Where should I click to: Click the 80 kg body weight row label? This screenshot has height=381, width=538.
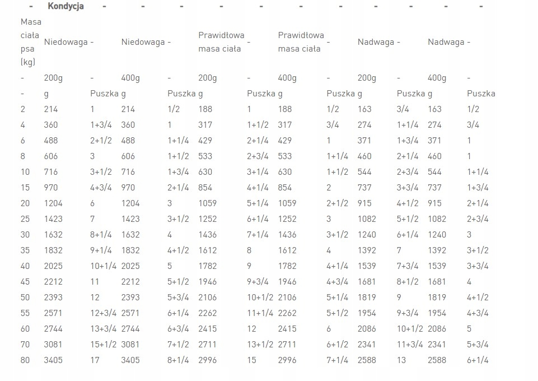pyautogui.click(x=25, y=360)
